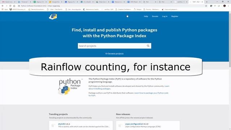This screenshot has height=130, width=231.
Task: Switch to the Gmail tab
Action: click(x=9, y=2)
